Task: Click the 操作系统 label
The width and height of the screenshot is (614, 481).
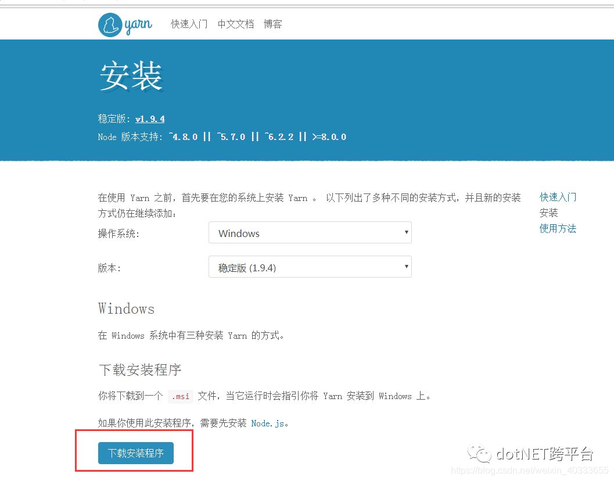Action: click(x=119, y=234)
